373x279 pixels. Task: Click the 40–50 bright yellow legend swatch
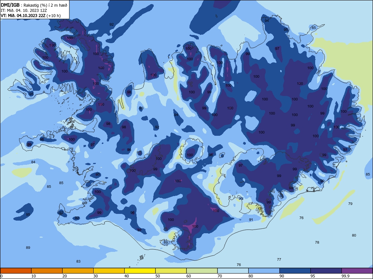pyautogui.click(x=140, y=271)
